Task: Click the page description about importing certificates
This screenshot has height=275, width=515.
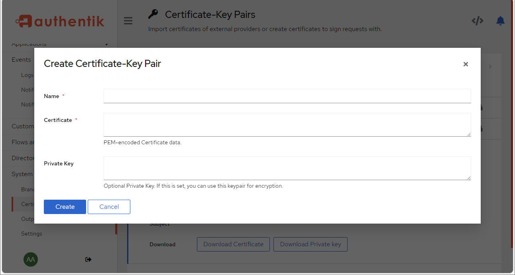Action: pyautogui.click(x=265, y=29)
